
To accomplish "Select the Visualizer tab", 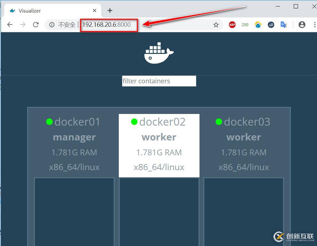I will click(53, 11).
